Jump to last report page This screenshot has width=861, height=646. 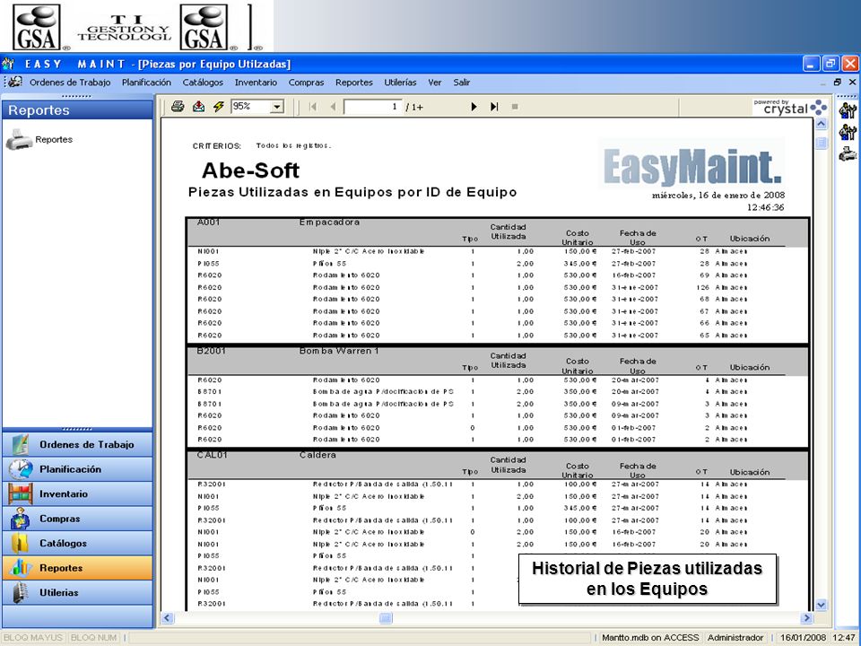[x=494, y=107]
